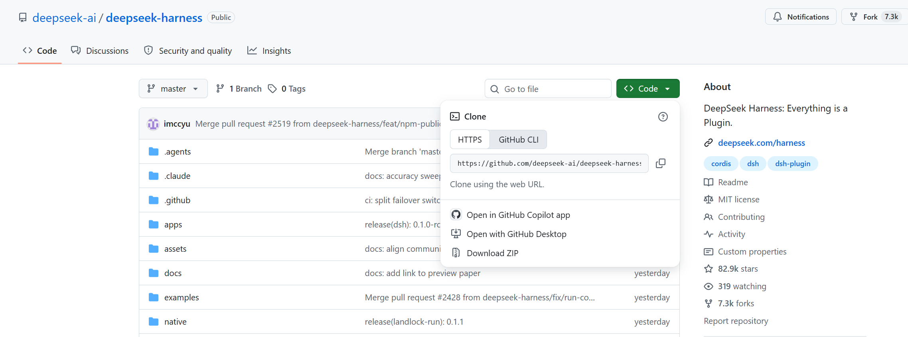908x337 pixels.
Task: Click the GitHub Copilot app icon
Action: pos(456,215)
